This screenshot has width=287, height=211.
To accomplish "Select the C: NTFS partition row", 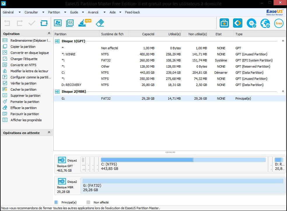I will (x=169, y=73).
